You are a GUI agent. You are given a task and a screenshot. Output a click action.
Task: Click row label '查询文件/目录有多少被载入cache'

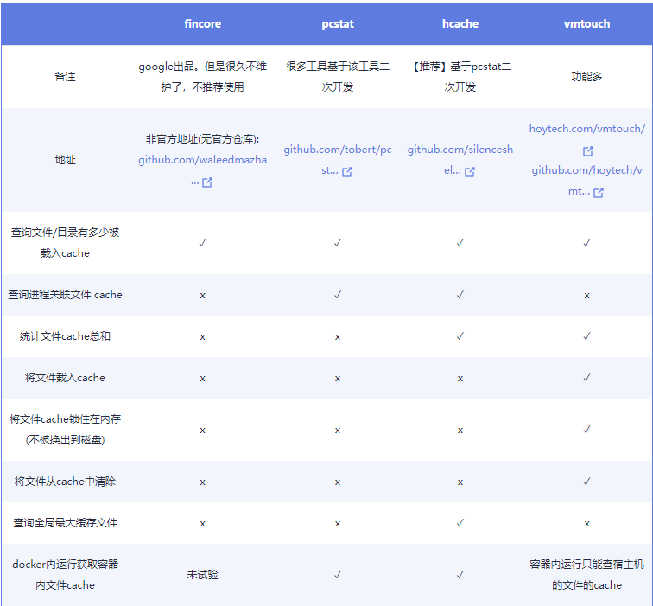pos(65,243)
